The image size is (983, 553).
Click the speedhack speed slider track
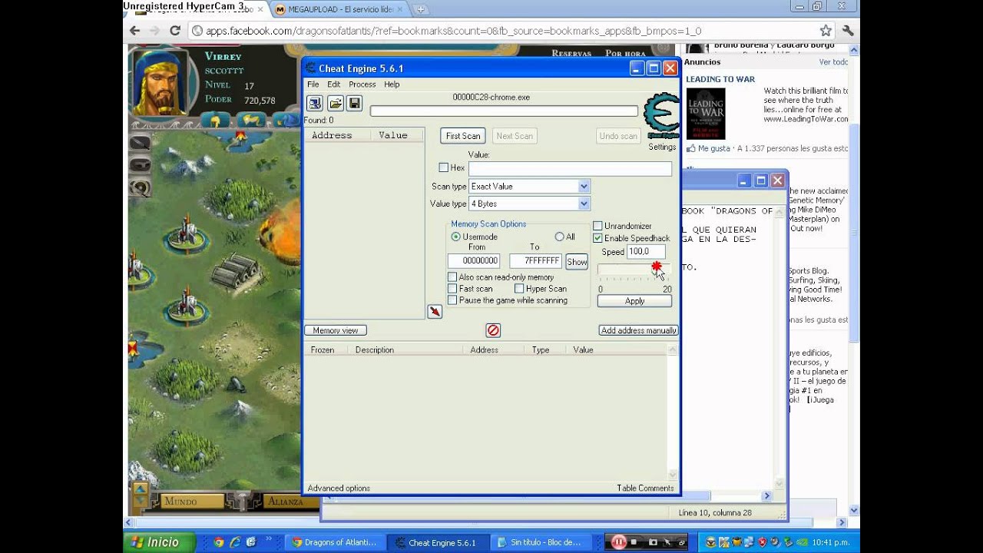pyautogui.click(x=634, y=269)
